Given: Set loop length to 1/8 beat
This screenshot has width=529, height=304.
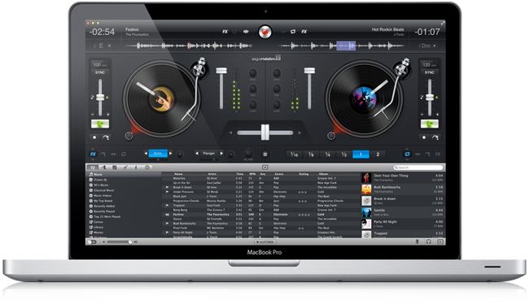Looking at the screenshot, I should coord(311,154).
